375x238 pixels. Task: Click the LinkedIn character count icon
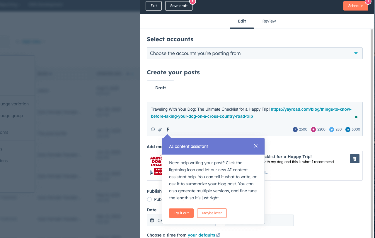point(348,129)
